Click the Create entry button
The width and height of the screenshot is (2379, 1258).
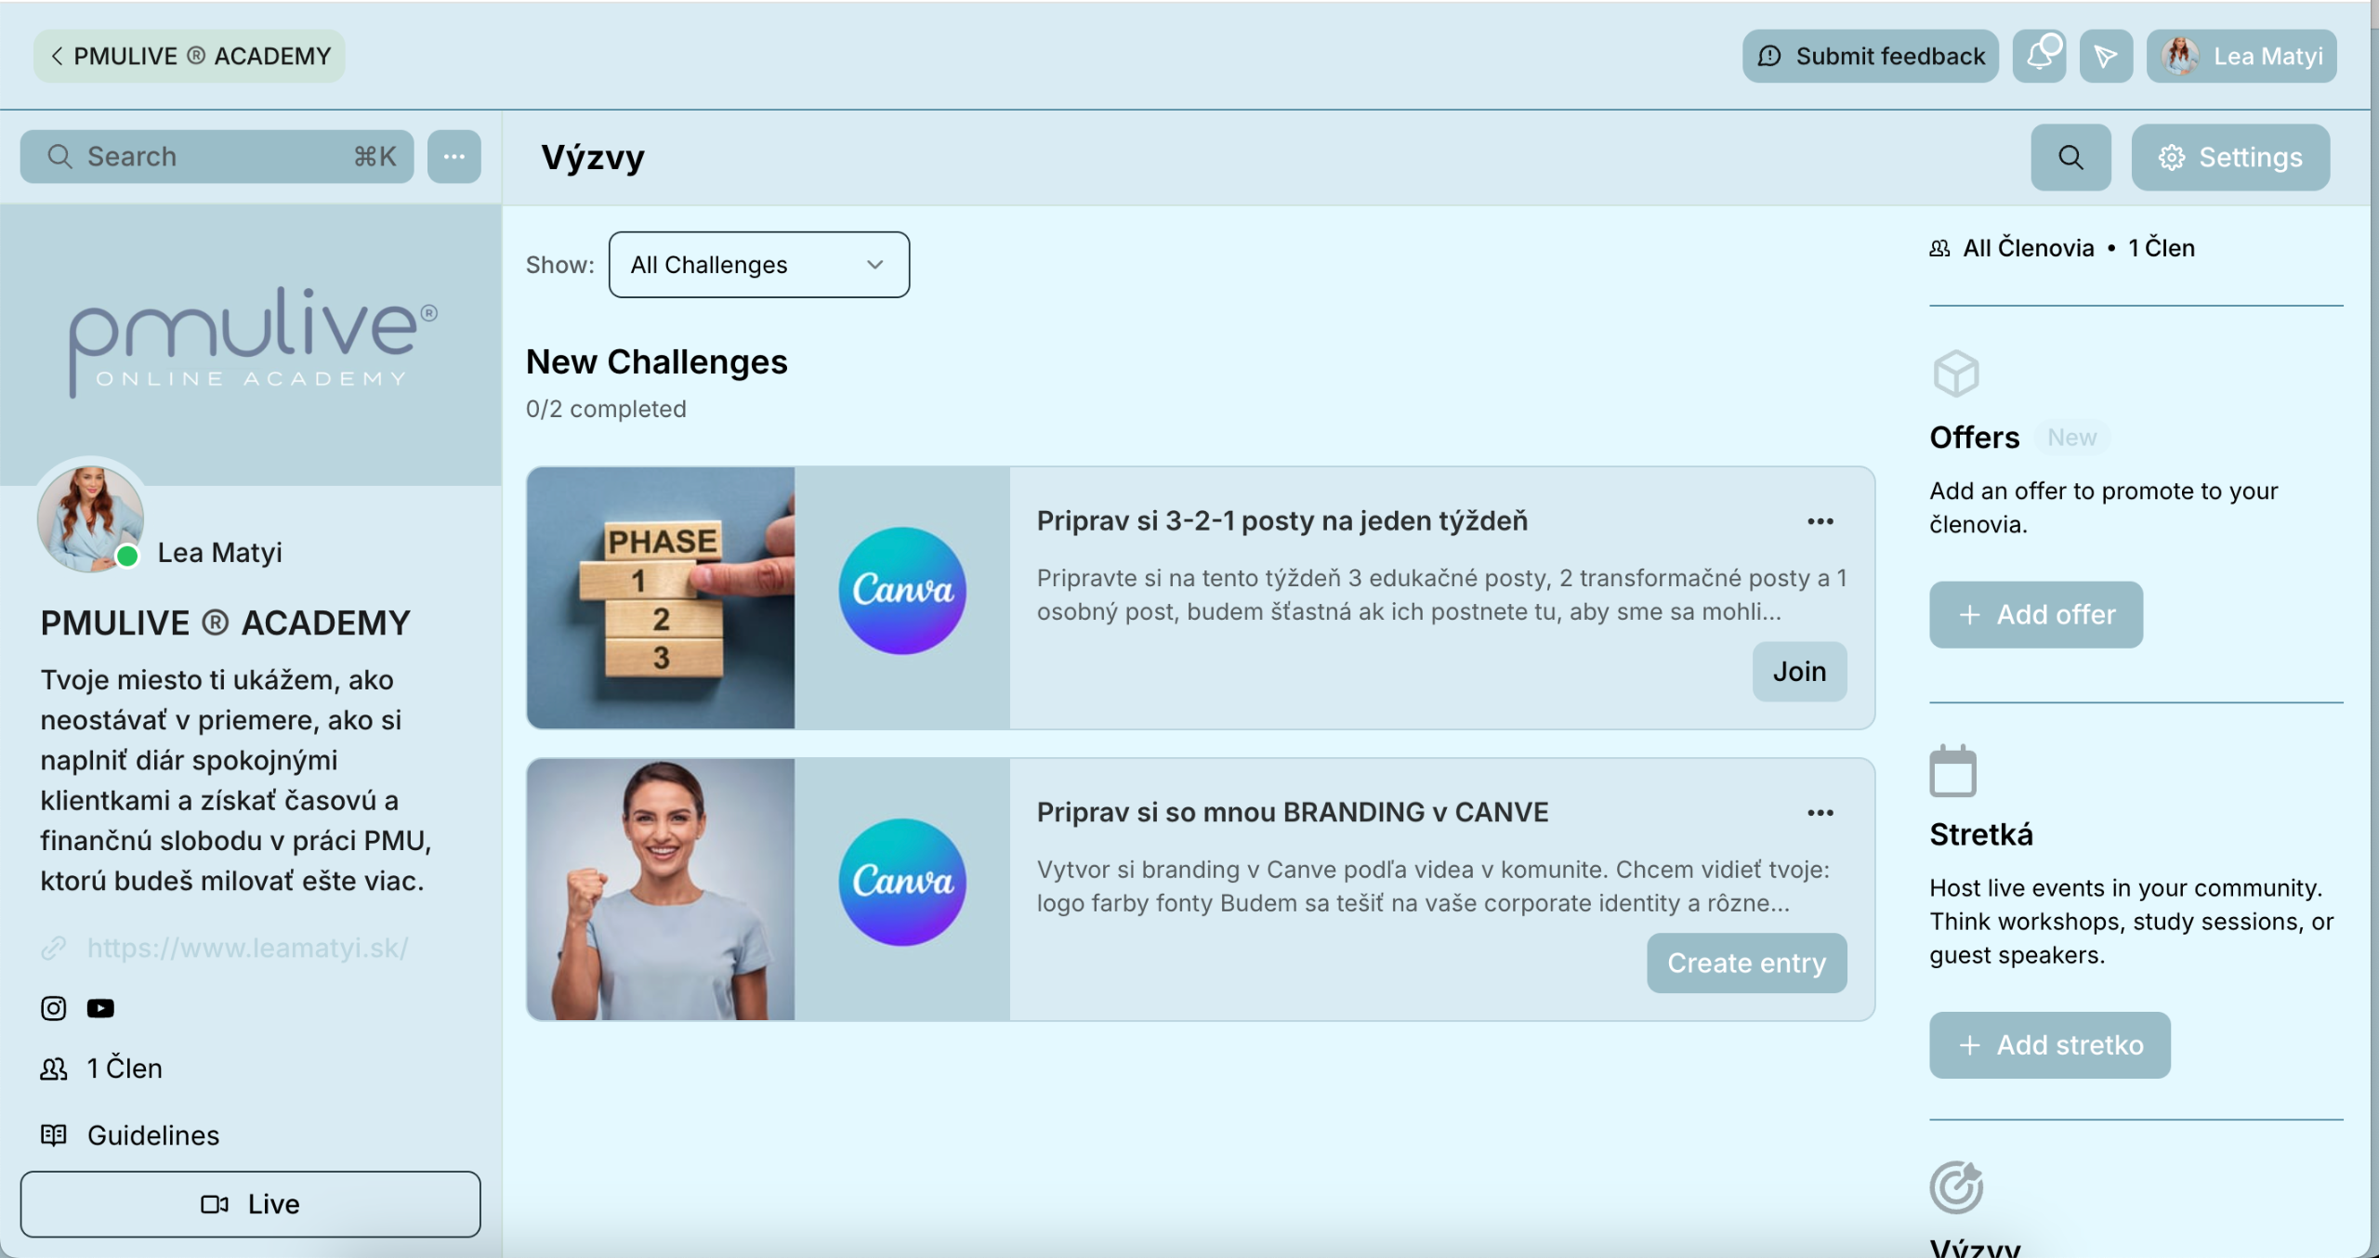coord(1746,963)
